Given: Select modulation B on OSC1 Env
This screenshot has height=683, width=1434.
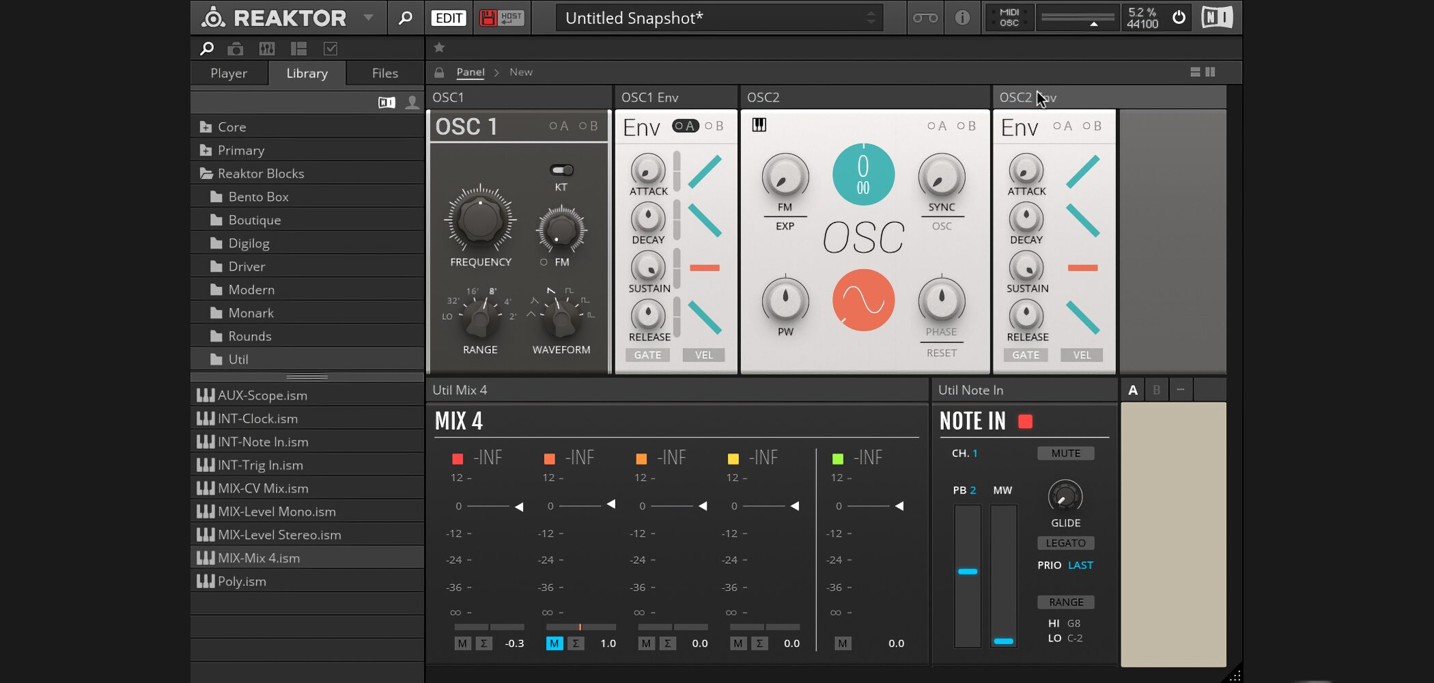Looking at the screenshot, I should coord(714,126).
